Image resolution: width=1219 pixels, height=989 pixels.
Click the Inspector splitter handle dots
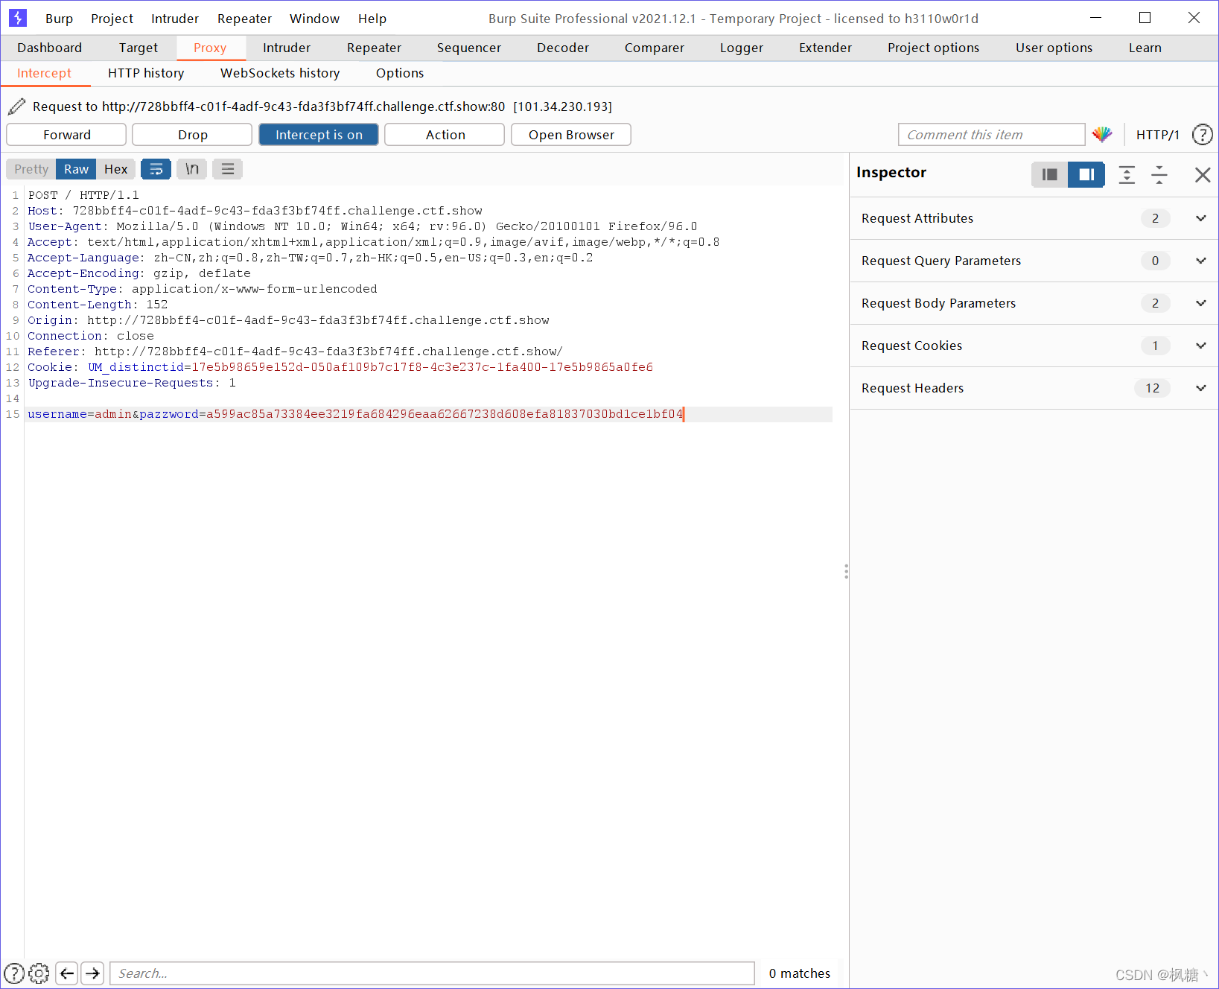coord(846,572)
